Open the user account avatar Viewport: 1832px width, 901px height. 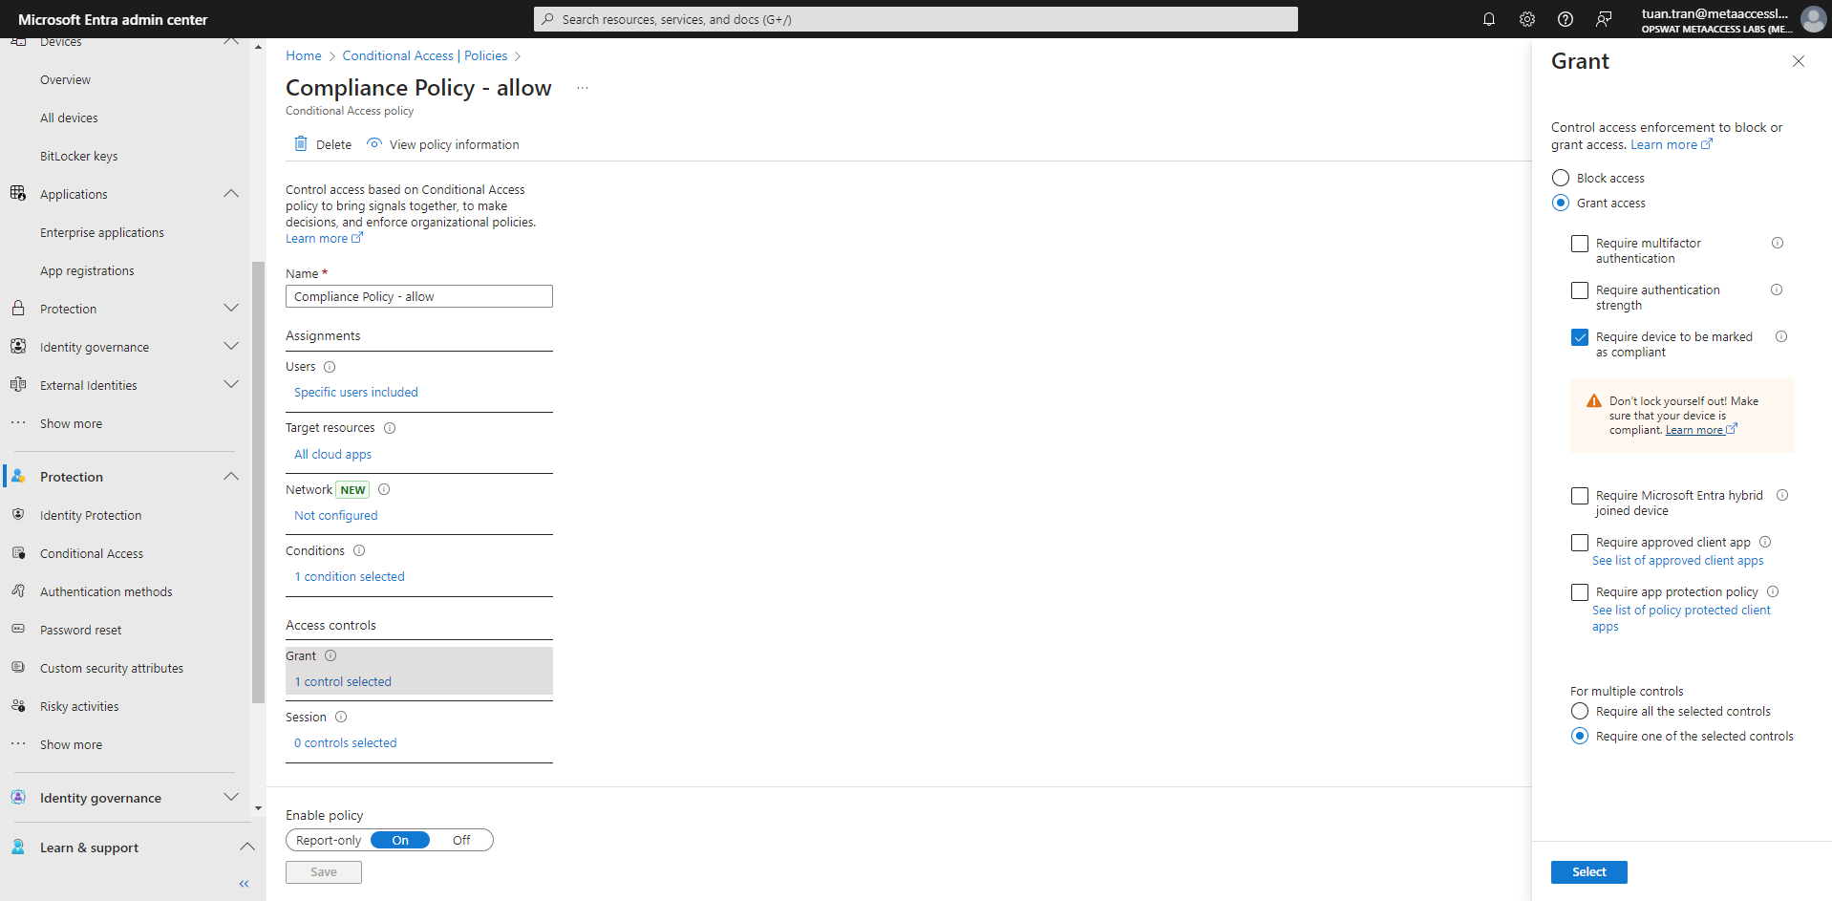[1813, 19]
